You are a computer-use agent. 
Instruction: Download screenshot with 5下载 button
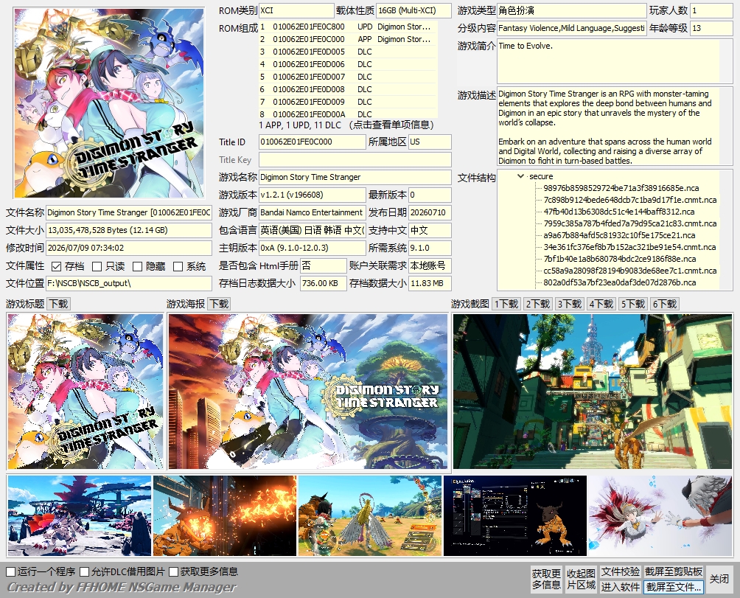point(633,304)
